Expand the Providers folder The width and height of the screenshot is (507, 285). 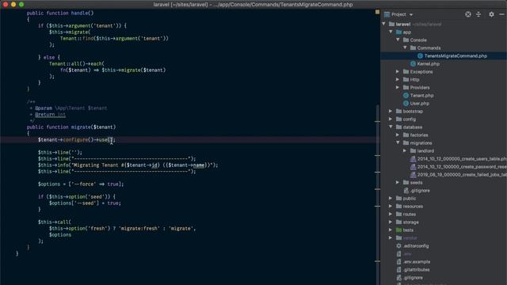pos(398,87)
